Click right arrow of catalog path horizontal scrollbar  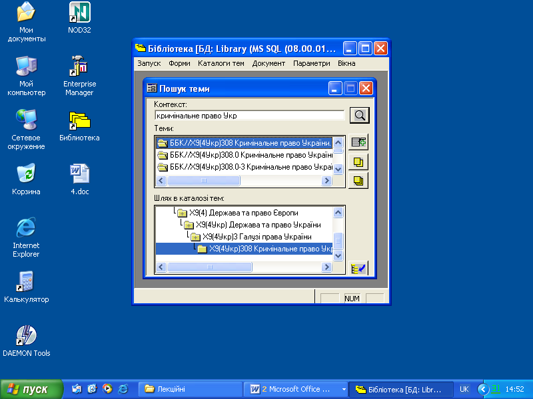(x=326, y=267)
